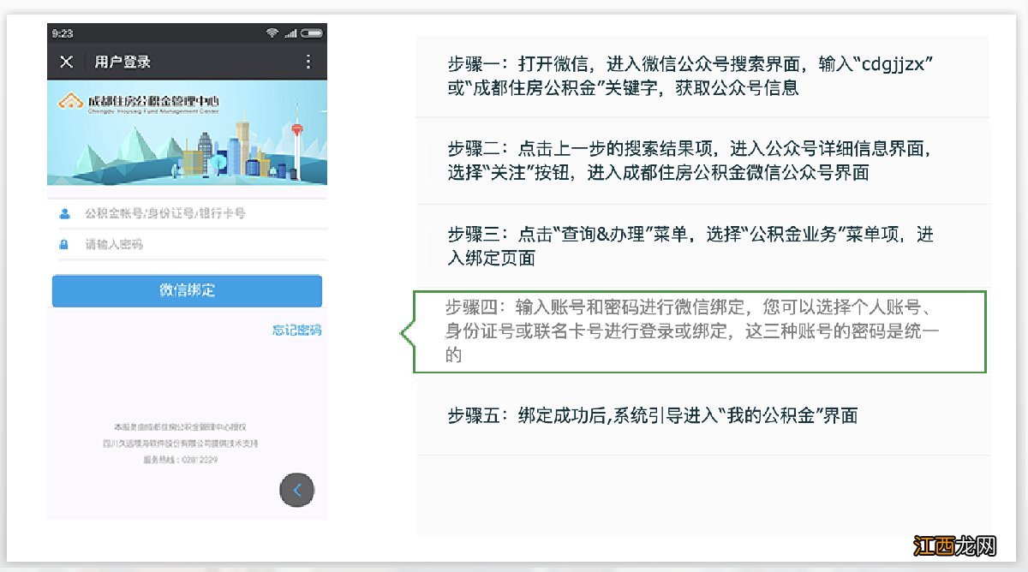Tap the 微信绑定 button

click(x=188, y=290)
